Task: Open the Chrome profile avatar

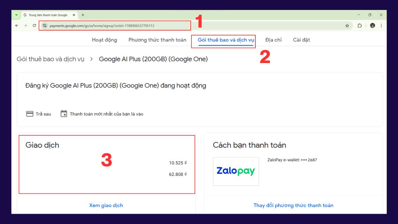Action: (x=372, y=26)
